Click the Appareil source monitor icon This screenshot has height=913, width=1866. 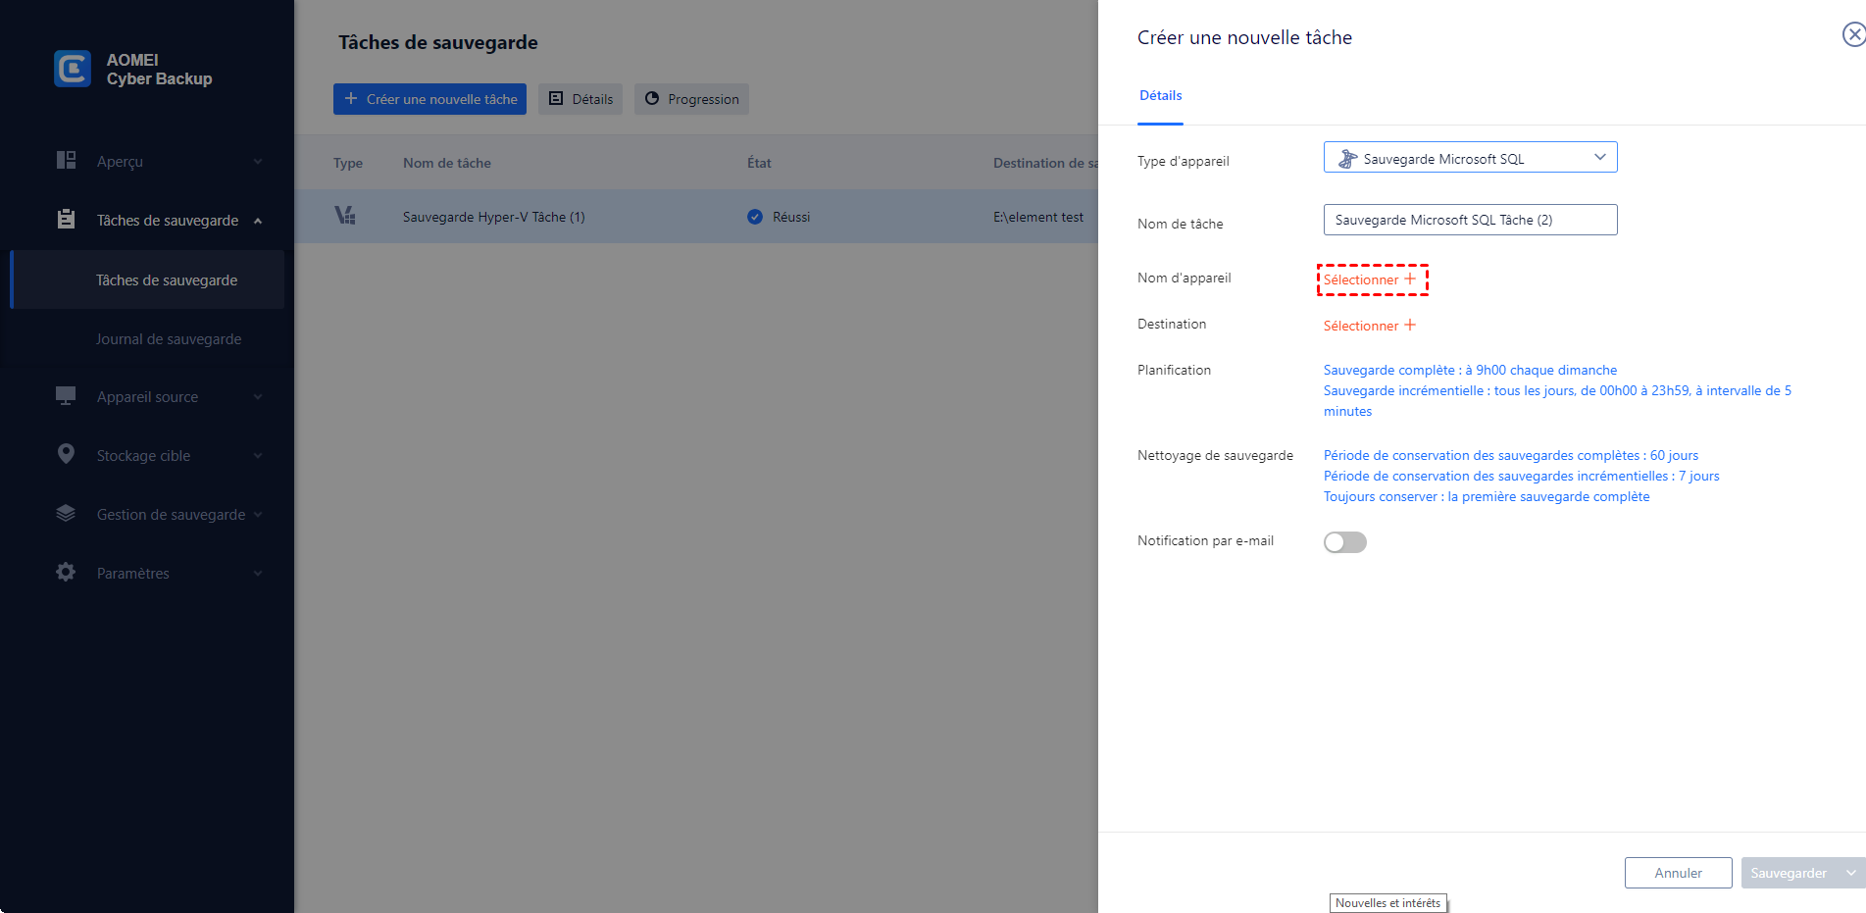[x=66, y=395]
